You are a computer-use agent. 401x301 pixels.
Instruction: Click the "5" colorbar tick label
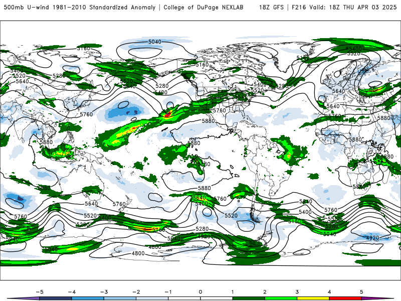pyautogui.click(x=361, y=292)
